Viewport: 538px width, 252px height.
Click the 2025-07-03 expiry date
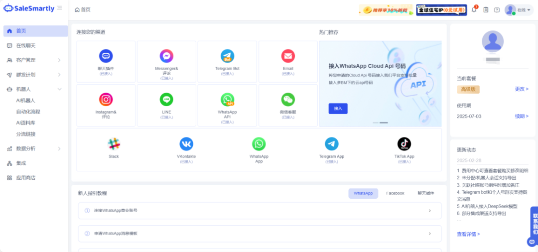(x=469, y=116)
